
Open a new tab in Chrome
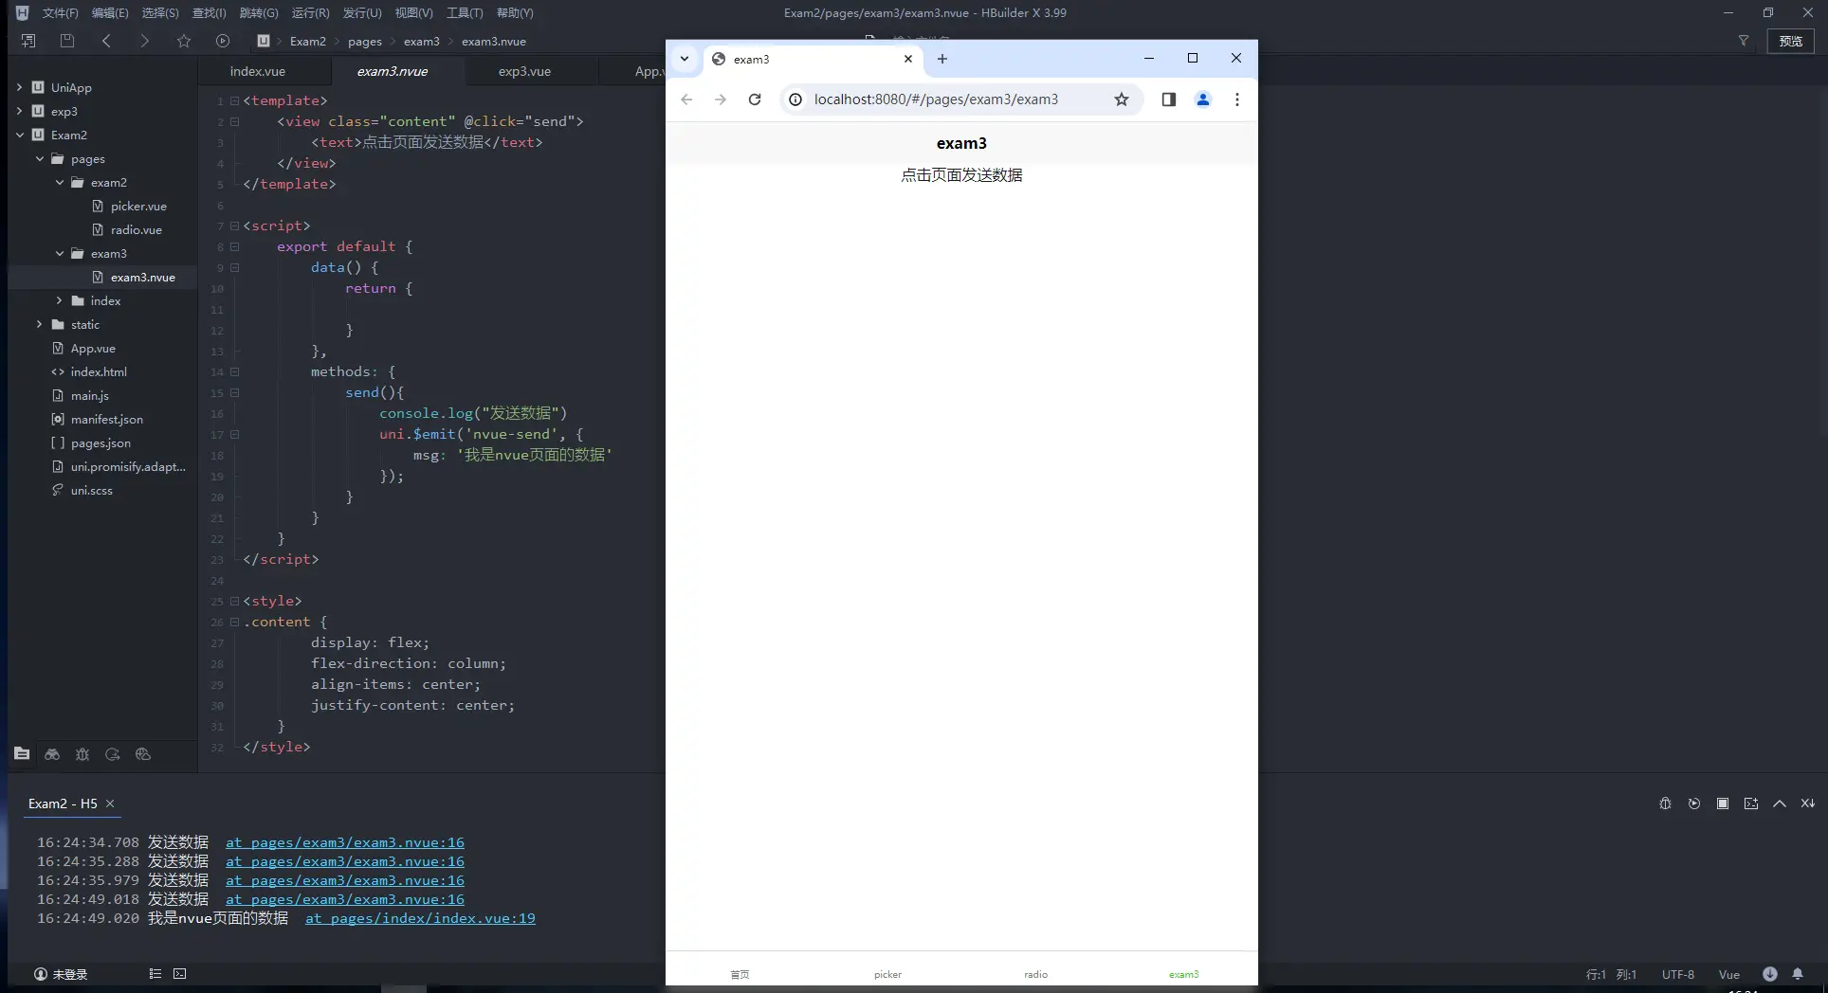[942, 59]
